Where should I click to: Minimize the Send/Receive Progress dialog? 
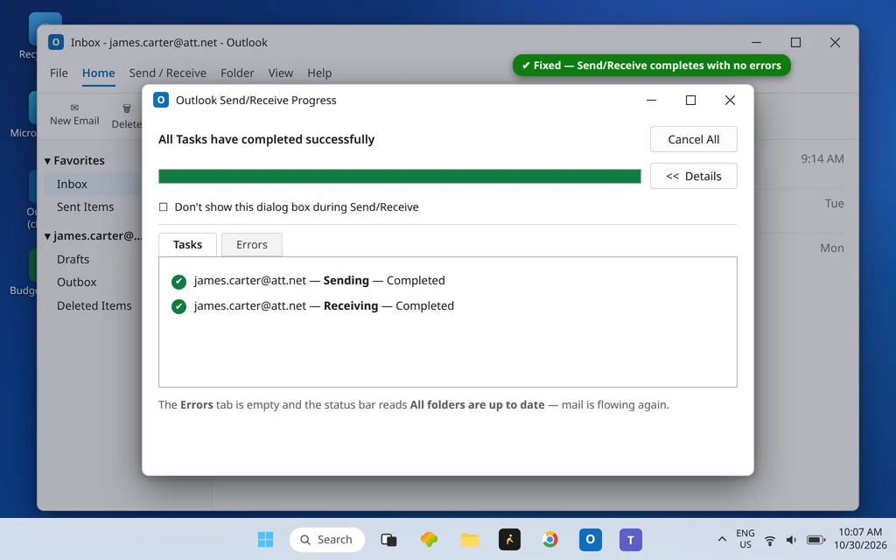tap(651, 100)
